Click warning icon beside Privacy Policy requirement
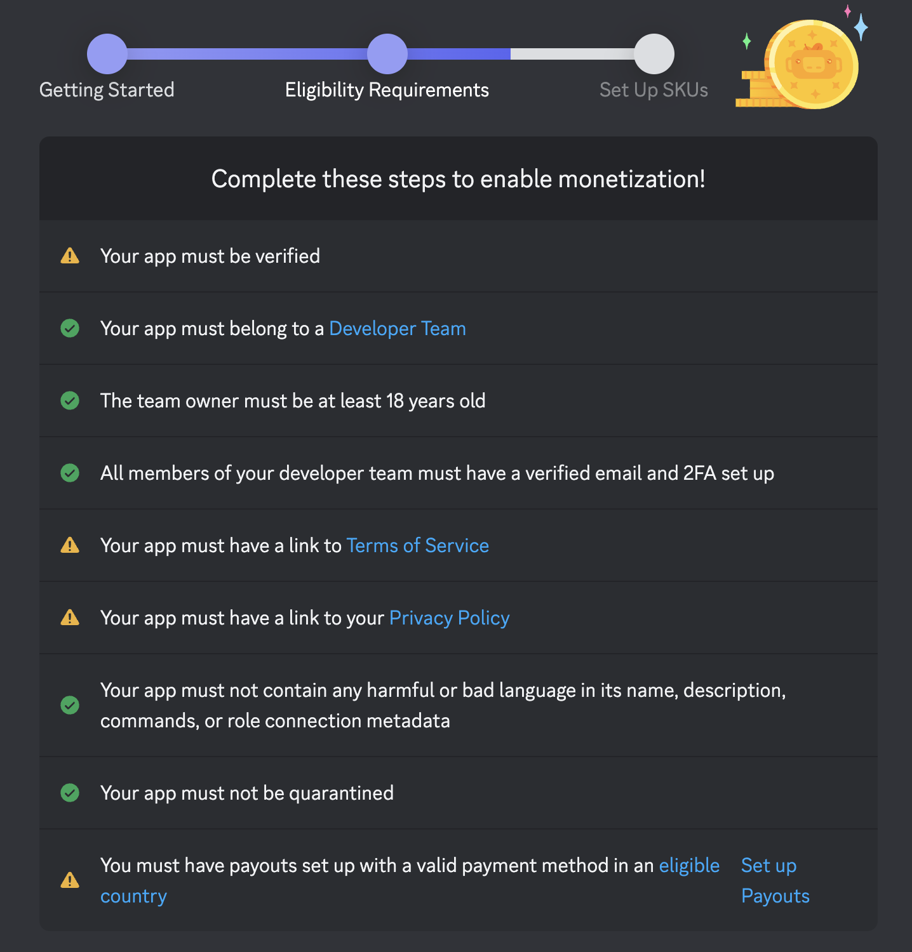This screenshot has height=952, width=912. pos(70,618)
